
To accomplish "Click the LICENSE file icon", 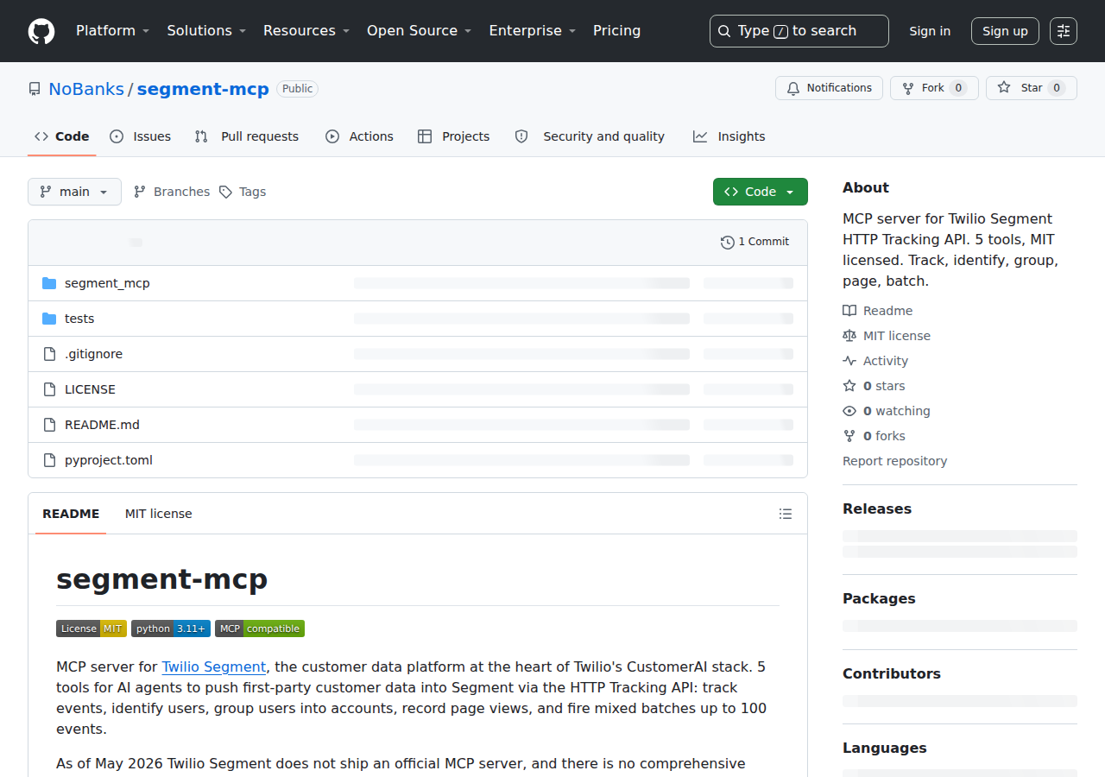I will coord(49,389).
